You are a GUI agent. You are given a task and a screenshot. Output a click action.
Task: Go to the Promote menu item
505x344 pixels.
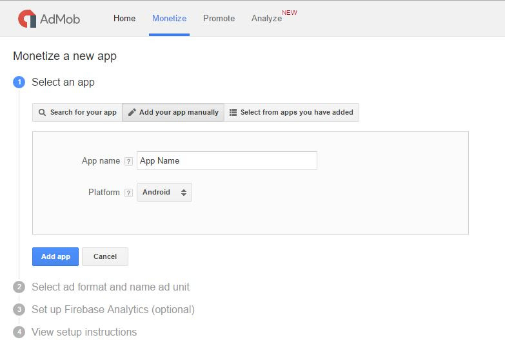219,18
